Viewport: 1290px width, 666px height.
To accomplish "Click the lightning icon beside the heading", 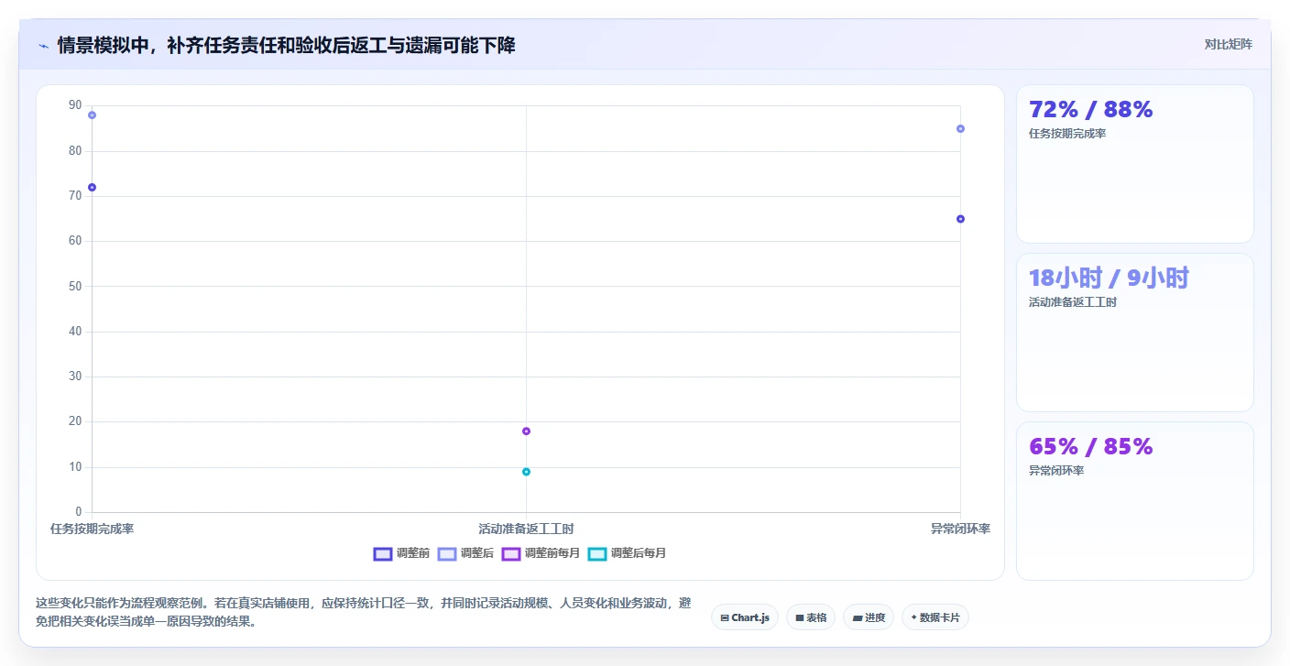I will coord(43,45).
